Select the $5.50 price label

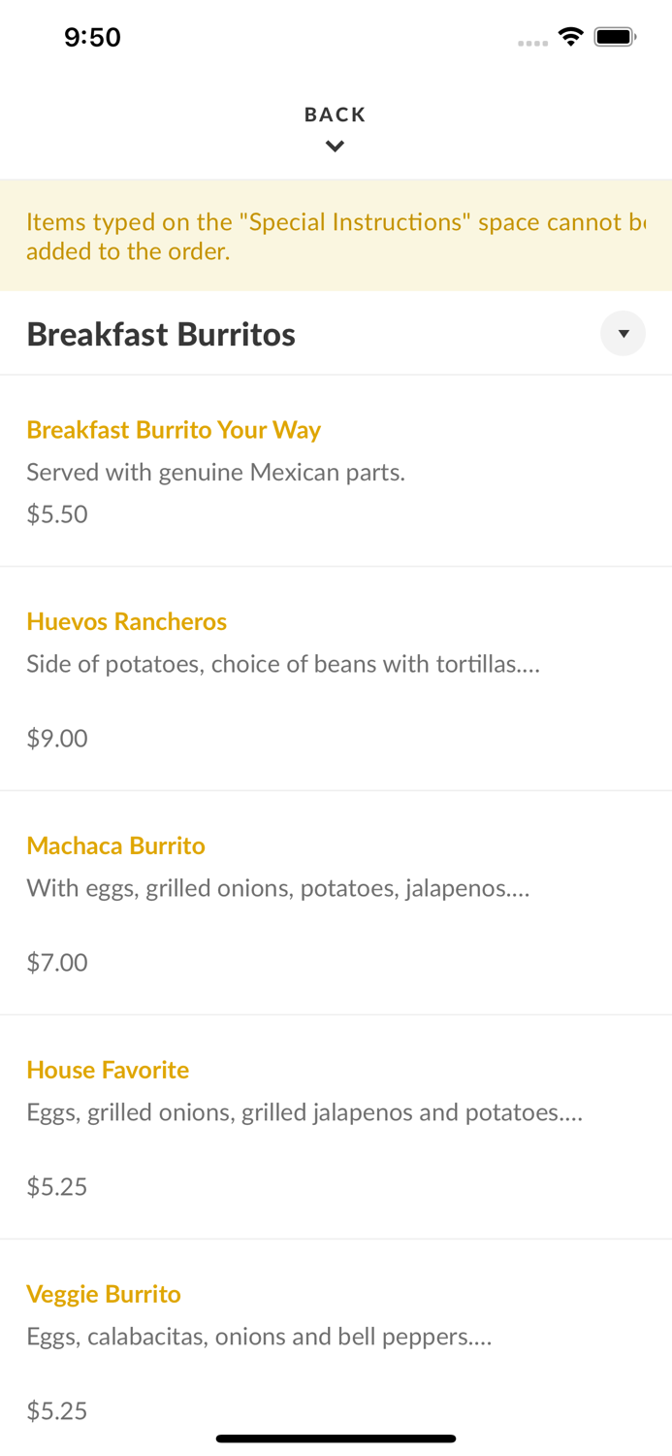(57, 513)
